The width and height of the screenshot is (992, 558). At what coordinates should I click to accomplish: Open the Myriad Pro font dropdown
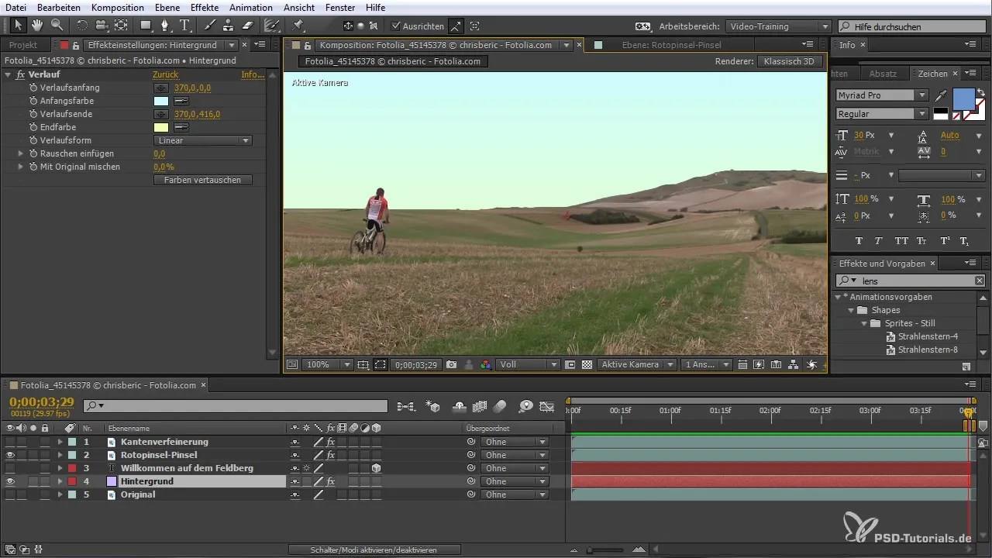click(882, 95)
